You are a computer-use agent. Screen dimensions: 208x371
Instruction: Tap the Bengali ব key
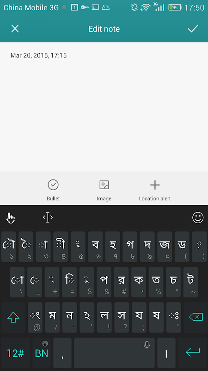coord(95,247)
